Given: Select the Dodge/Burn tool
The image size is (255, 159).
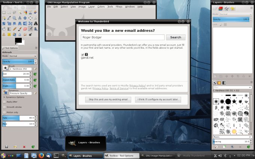Looking at the screenshot, I should tap(30, 34).
